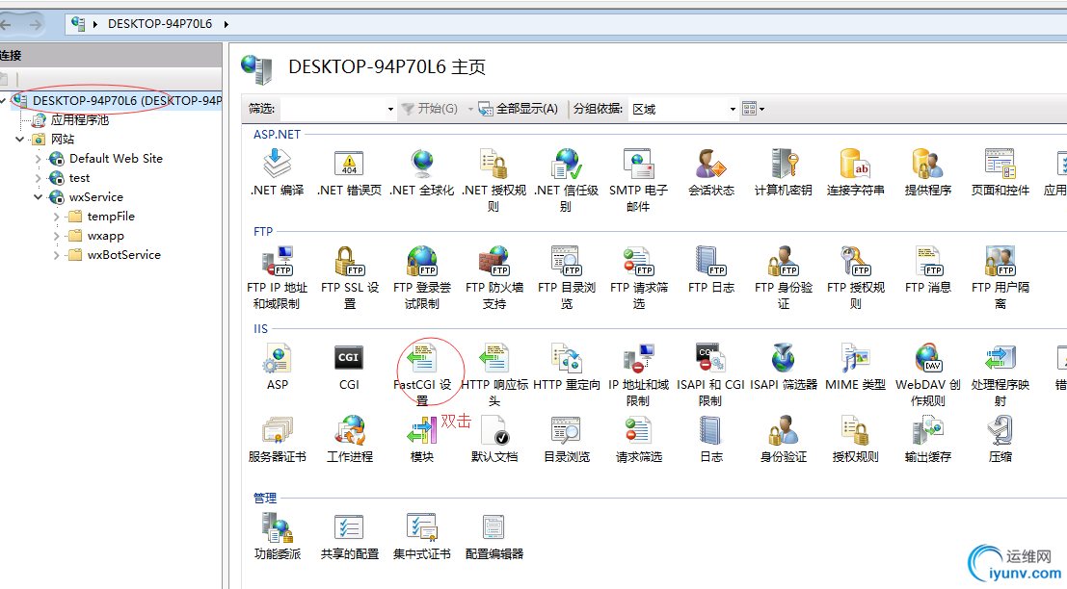Screen dimensions: 1067x589
Task: Open 页面和控件 icon
Action: point(1000,164)
